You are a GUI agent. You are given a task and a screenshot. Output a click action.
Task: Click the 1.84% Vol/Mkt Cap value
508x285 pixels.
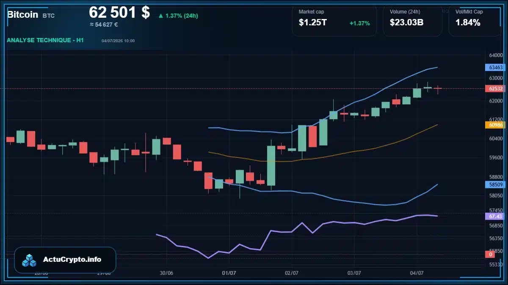tap(468, 23)
